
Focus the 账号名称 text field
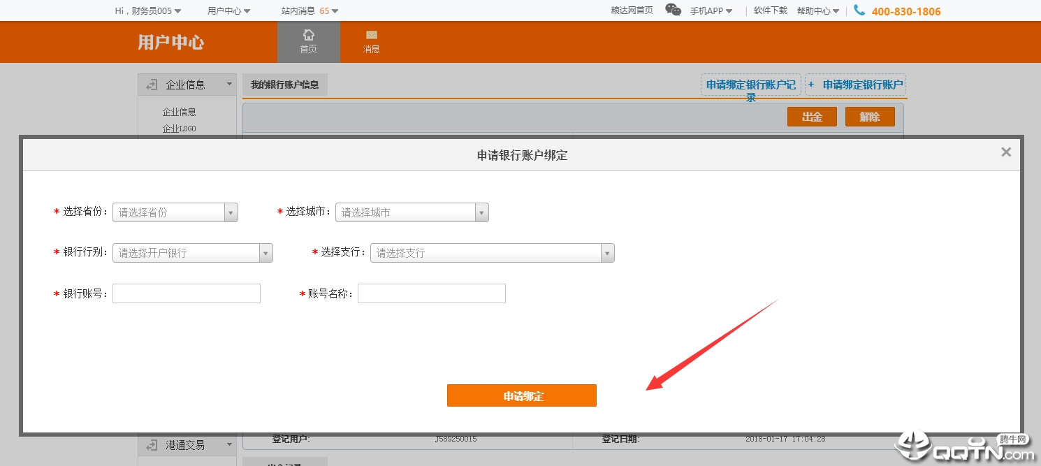[431, 293]
